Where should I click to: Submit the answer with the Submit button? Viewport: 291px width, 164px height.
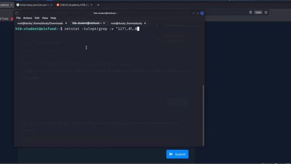tap(177, 154)
